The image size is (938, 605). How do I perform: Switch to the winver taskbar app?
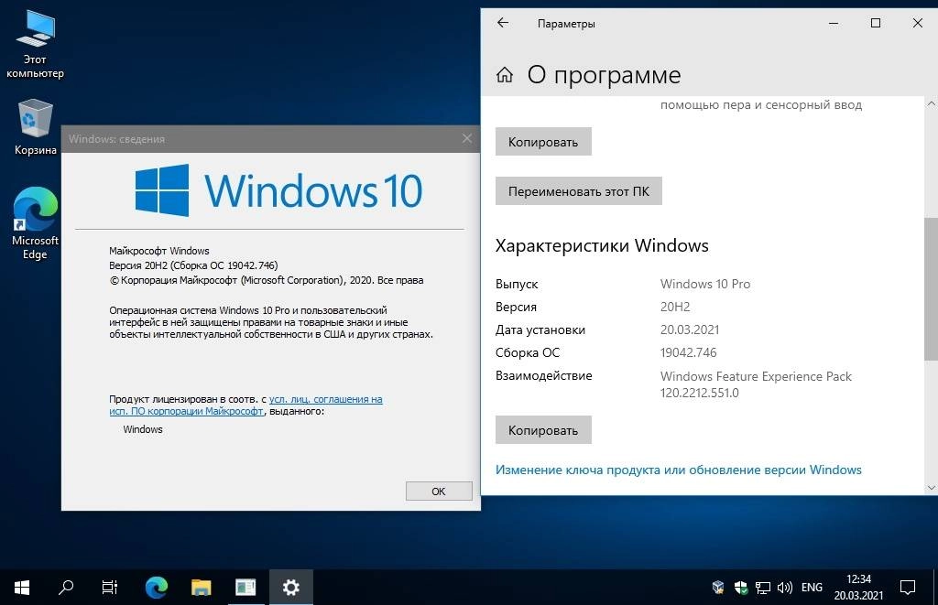click(245, 588)
